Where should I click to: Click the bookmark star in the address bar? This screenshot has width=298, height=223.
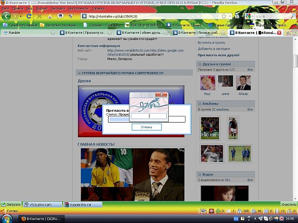tap(224, 16)
